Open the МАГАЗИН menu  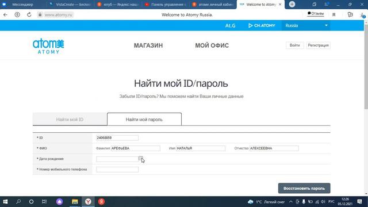148,45
